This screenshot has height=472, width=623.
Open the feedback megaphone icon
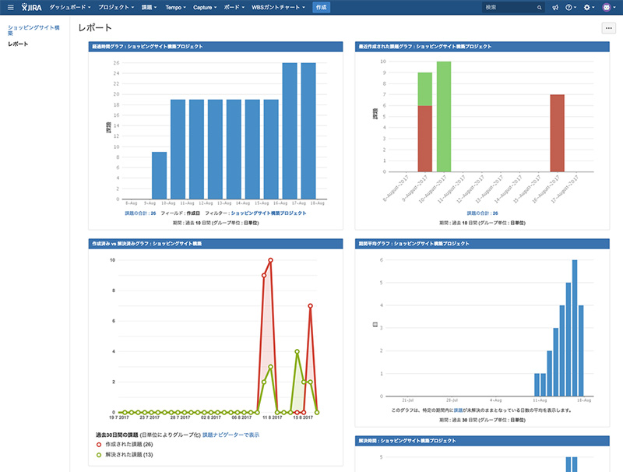click(555, 7)
